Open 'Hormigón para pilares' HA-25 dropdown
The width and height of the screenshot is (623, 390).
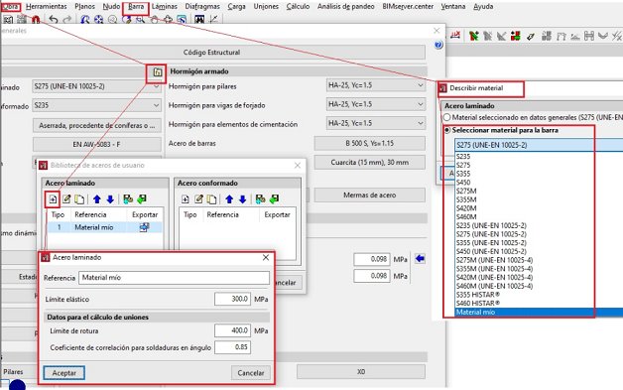tap(375, 85)
